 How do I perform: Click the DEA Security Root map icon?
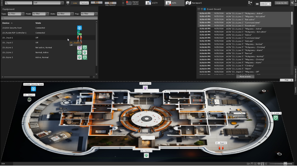point(33,89)
